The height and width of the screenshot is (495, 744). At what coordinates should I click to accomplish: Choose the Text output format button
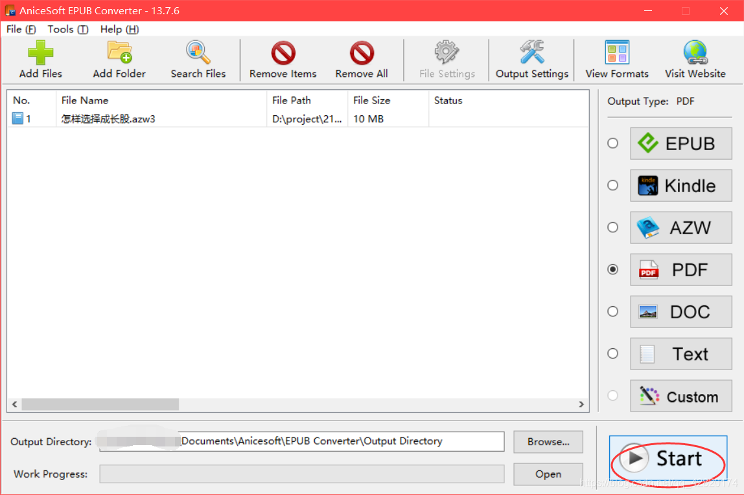(x=681, y=354)
